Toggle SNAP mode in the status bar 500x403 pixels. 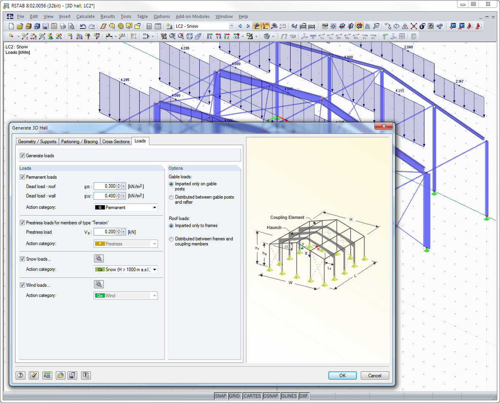point(220,396)
